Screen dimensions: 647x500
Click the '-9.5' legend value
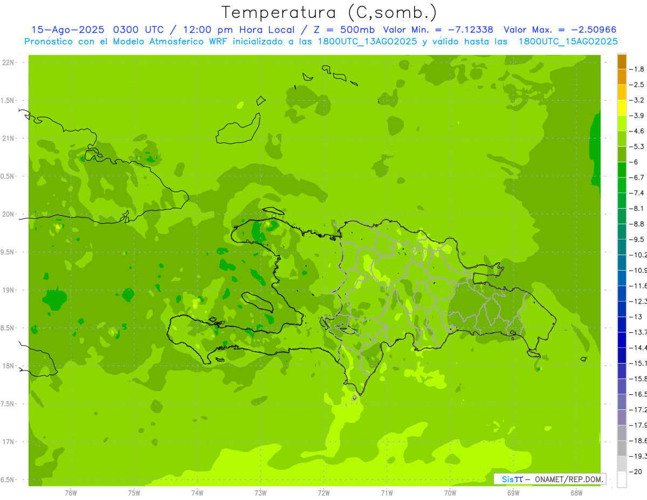point(638,239)
